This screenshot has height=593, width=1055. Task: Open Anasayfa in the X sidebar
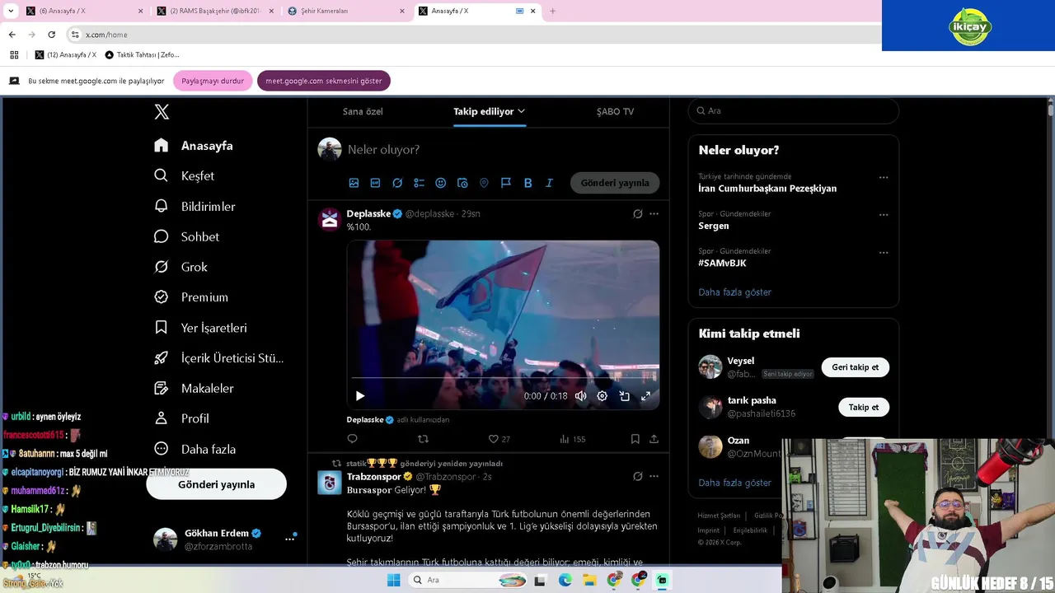pos(194,146)
